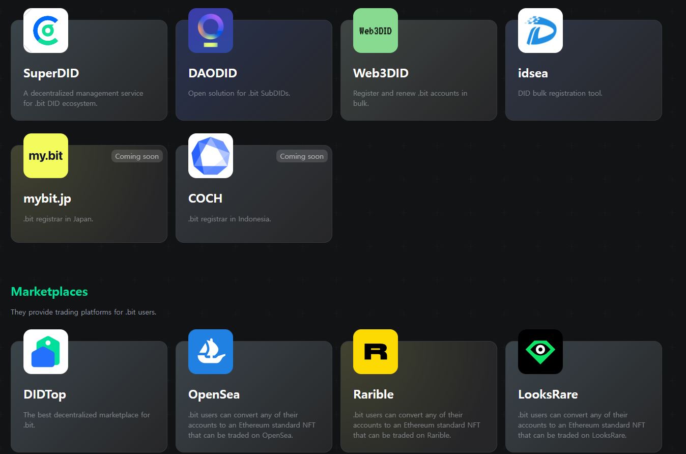Click the Marketplaces section heading
The width and height of the screenshot is (686, 454).
click(x=49, y=292)
